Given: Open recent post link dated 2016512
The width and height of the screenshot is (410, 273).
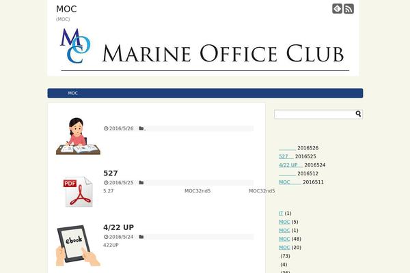Looking at the screenshot, I should 287,174.
